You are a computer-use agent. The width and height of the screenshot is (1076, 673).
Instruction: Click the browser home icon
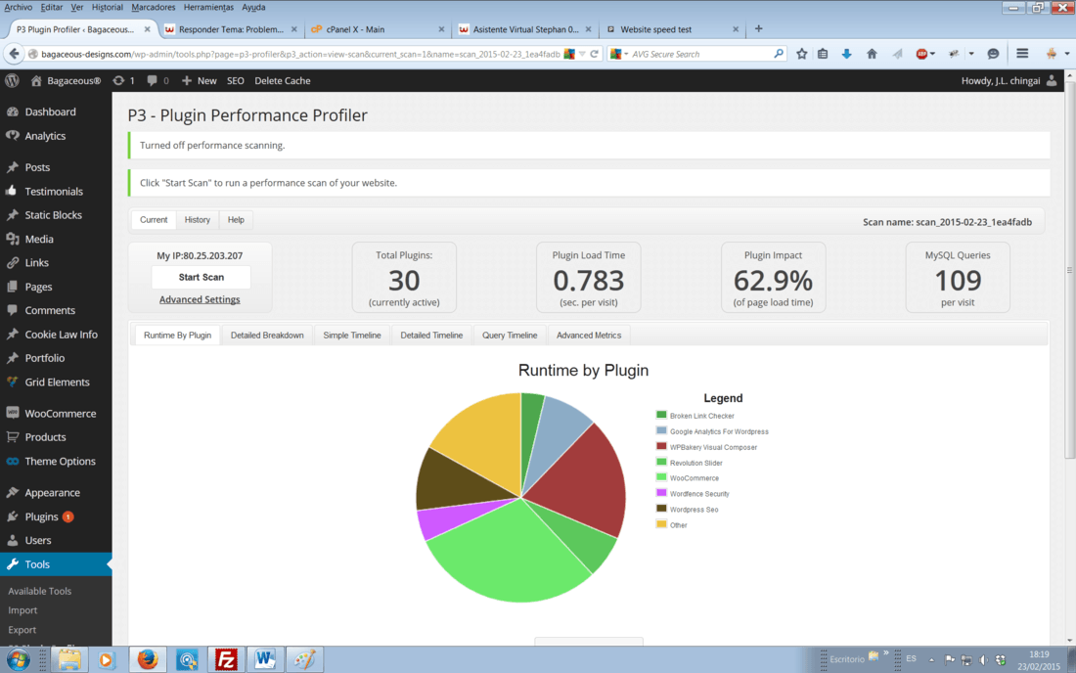pyautogui.click(x=872, y=54)
